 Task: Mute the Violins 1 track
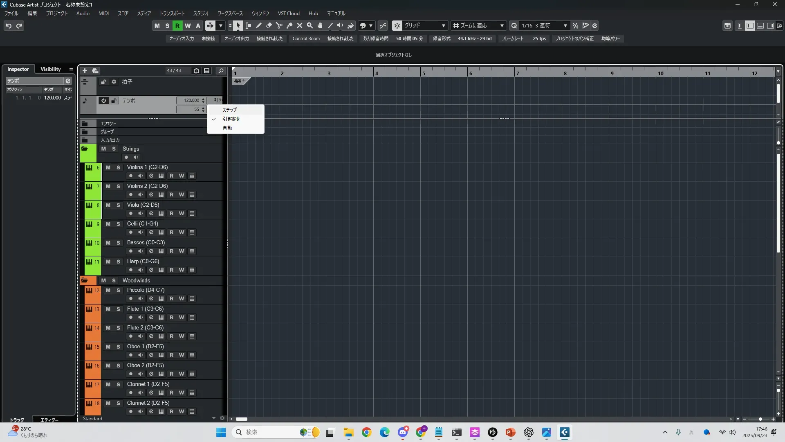tap(108, 167)
